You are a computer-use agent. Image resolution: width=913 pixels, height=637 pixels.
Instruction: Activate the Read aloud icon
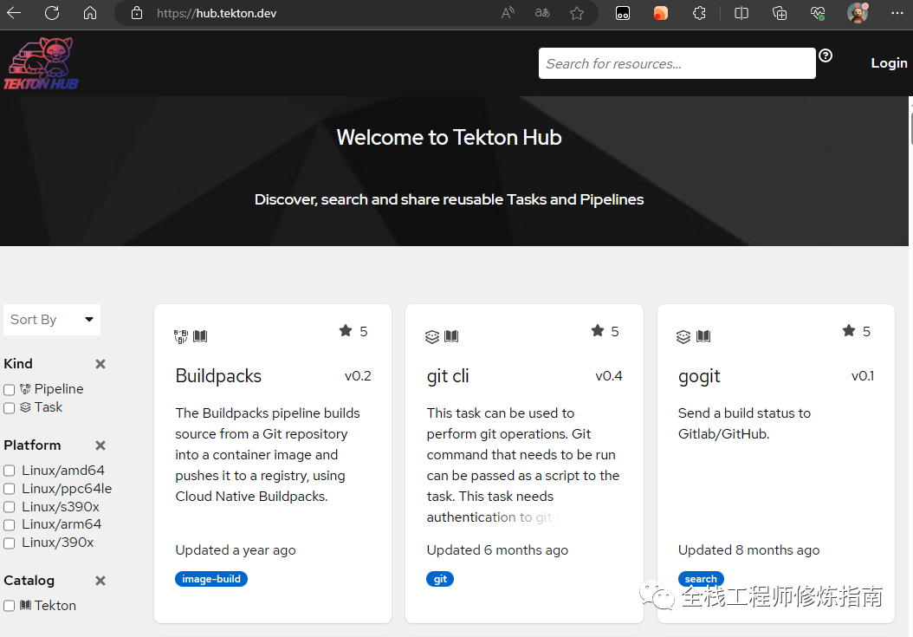(508, 13)
